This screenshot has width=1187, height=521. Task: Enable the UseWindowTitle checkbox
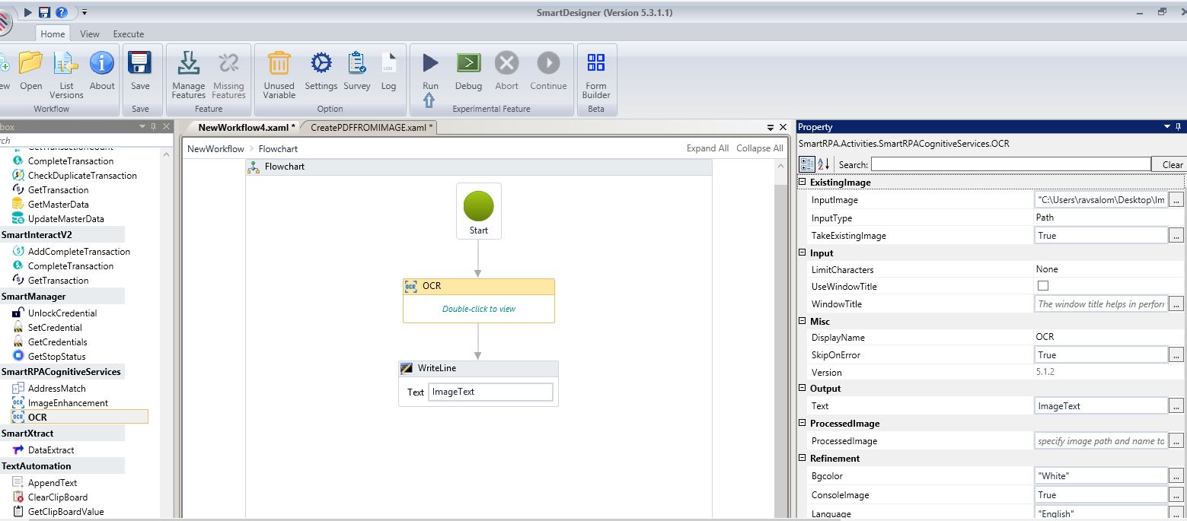click(1043, 286)
